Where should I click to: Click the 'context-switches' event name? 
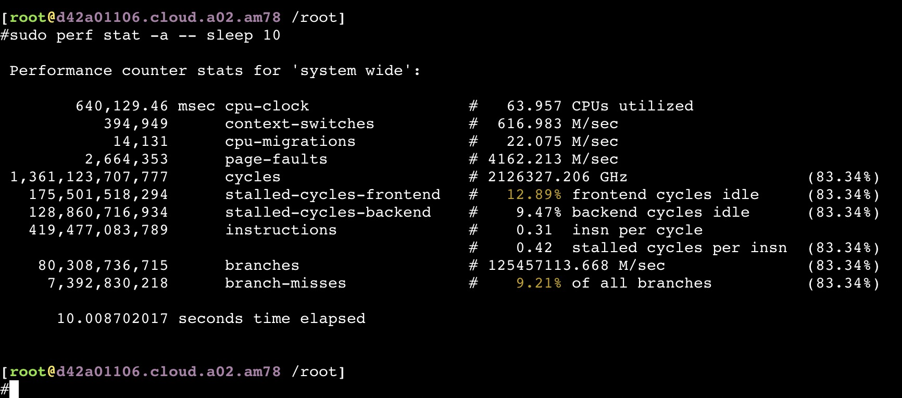click(x=300, y=124)
